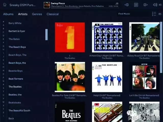Select artist Beck
Screen dimensions: 163x122
[11, 118]
